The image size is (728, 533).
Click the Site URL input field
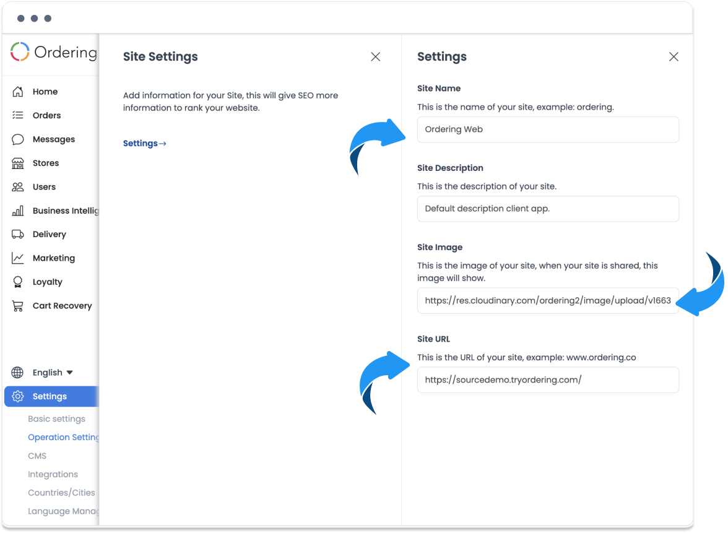[x=548, y=380]
